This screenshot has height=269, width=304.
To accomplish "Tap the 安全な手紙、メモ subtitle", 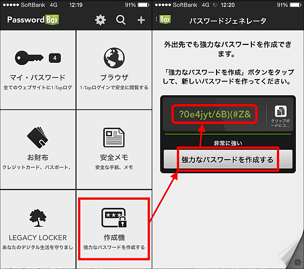I will 114,167.
